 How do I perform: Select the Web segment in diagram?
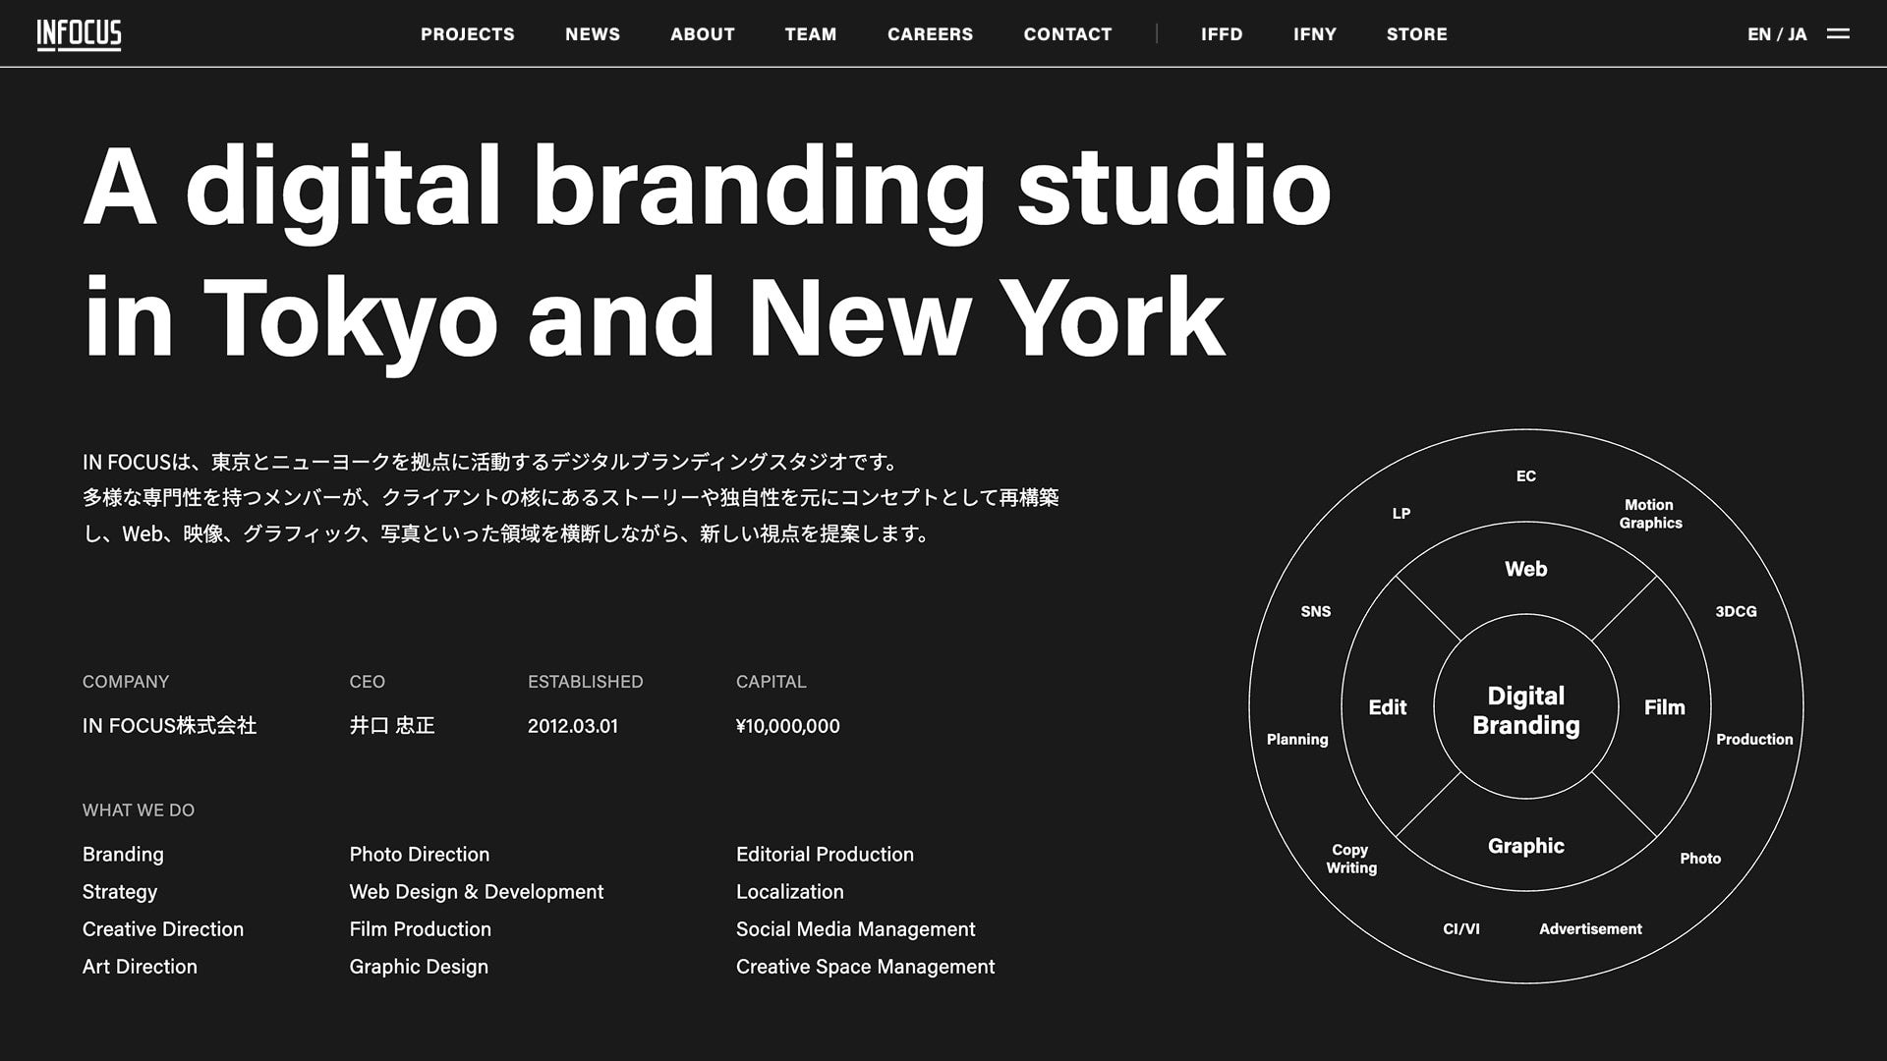tap(1525, 569)
